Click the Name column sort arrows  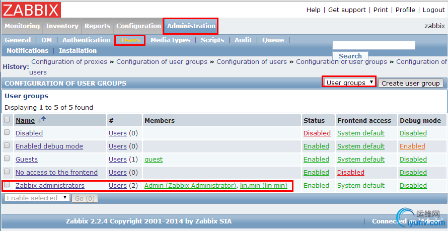click(41, 120)
